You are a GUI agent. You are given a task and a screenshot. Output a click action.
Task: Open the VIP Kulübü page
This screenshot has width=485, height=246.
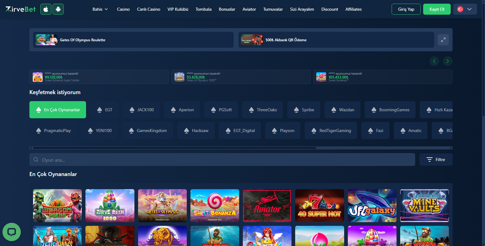pyautogui.click(x=178, y=9)
